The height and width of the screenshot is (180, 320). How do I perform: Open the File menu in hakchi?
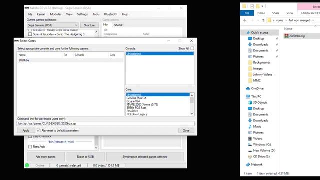[x=30, y=14]
